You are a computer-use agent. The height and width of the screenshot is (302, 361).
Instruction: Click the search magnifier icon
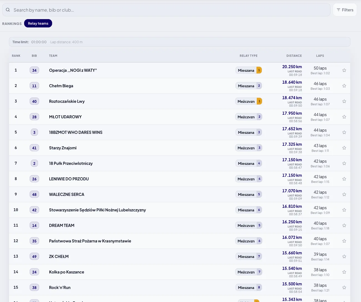8,10
